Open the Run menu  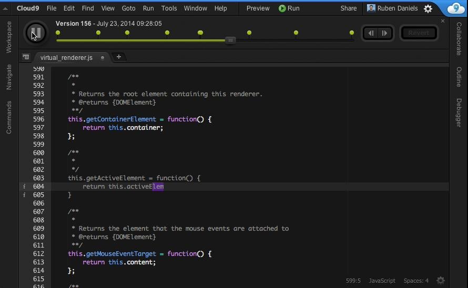[x=148, y=8]
